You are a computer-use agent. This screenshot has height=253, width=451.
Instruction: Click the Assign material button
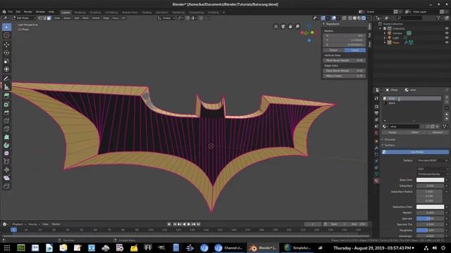(393, 132)
